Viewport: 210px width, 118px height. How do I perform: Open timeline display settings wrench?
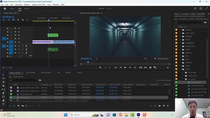[23, 20]
